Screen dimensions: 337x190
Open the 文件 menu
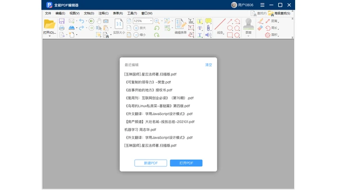click(48, 13)
